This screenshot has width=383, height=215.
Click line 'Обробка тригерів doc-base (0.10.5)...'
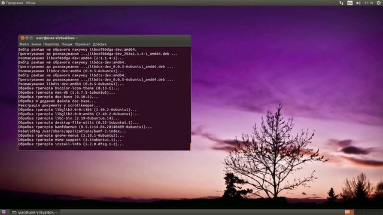[58, 97]
